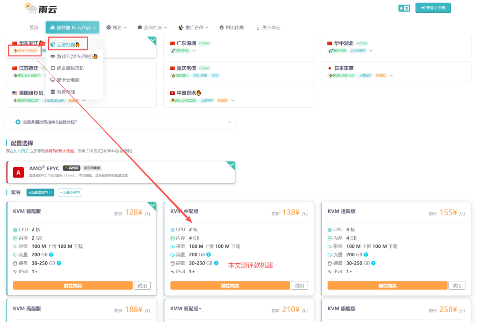This screenshot has width=478, height=322.
Task: Click the 优化三网[二区] tag under 中国香港
Action: pos(184,100)
